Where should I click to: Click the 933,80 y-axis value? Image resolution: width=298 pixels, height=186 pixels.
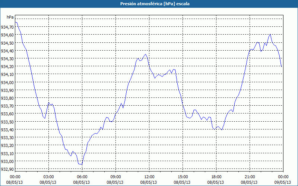[7, 98]
